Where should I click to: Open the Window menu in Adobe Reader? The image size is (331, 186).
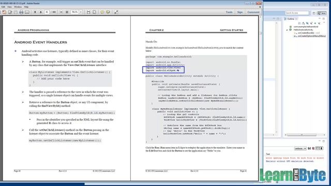tap(18, 7)
